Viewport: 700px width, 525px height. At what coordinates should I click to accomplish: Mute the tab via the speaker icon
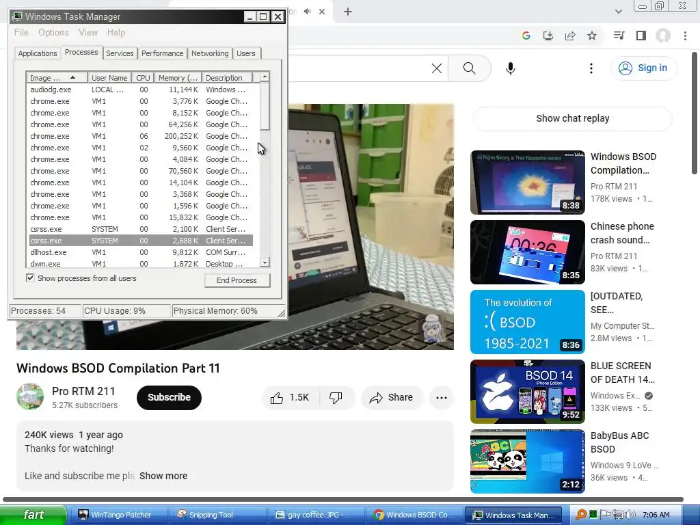pos(307,12)
